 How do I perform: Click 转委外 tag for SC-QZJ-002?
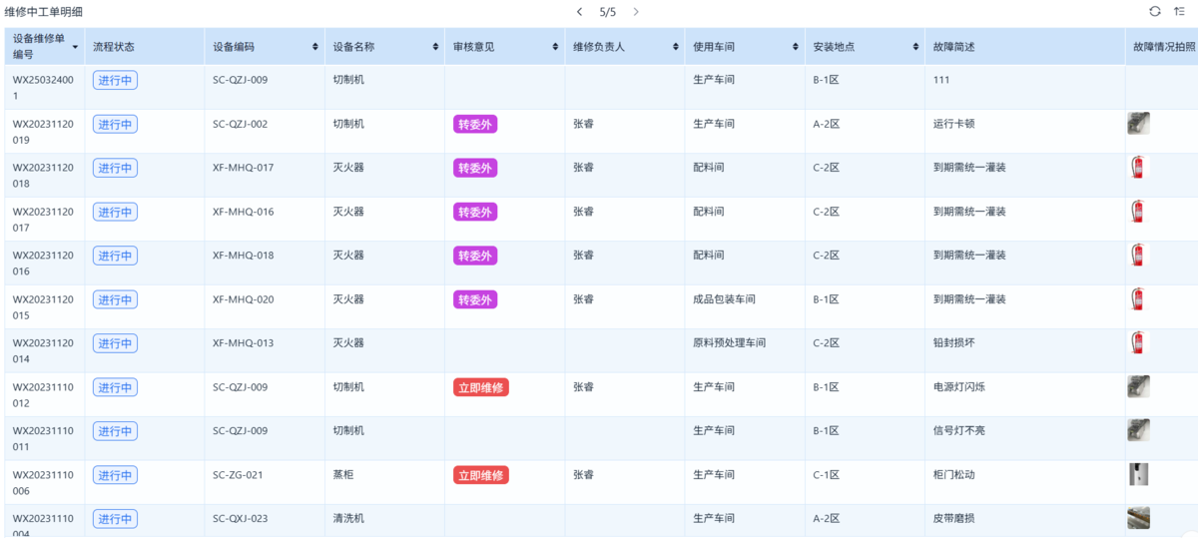[475, 124]
